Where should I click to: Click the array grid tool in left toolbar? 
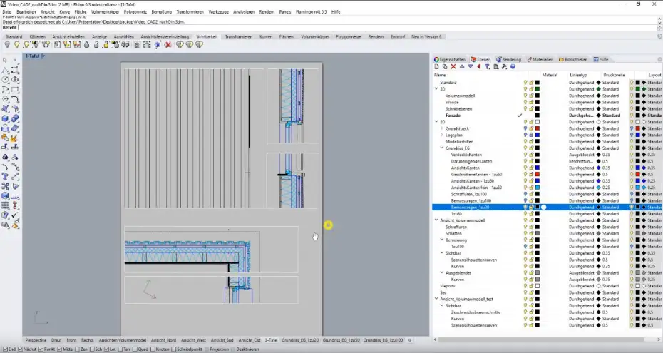click(5, 205)
